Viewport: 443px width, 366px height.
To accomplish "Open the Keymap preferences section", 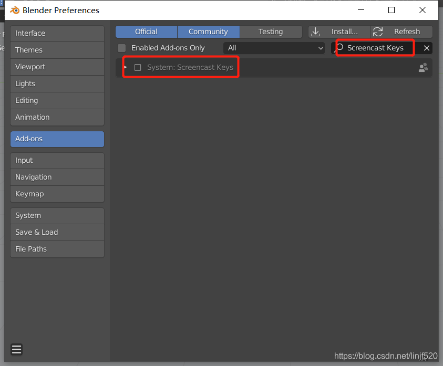I will [57, 194].
